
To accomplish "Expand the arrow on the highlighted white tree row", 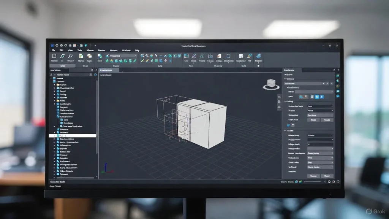I will tap(55, 136).
